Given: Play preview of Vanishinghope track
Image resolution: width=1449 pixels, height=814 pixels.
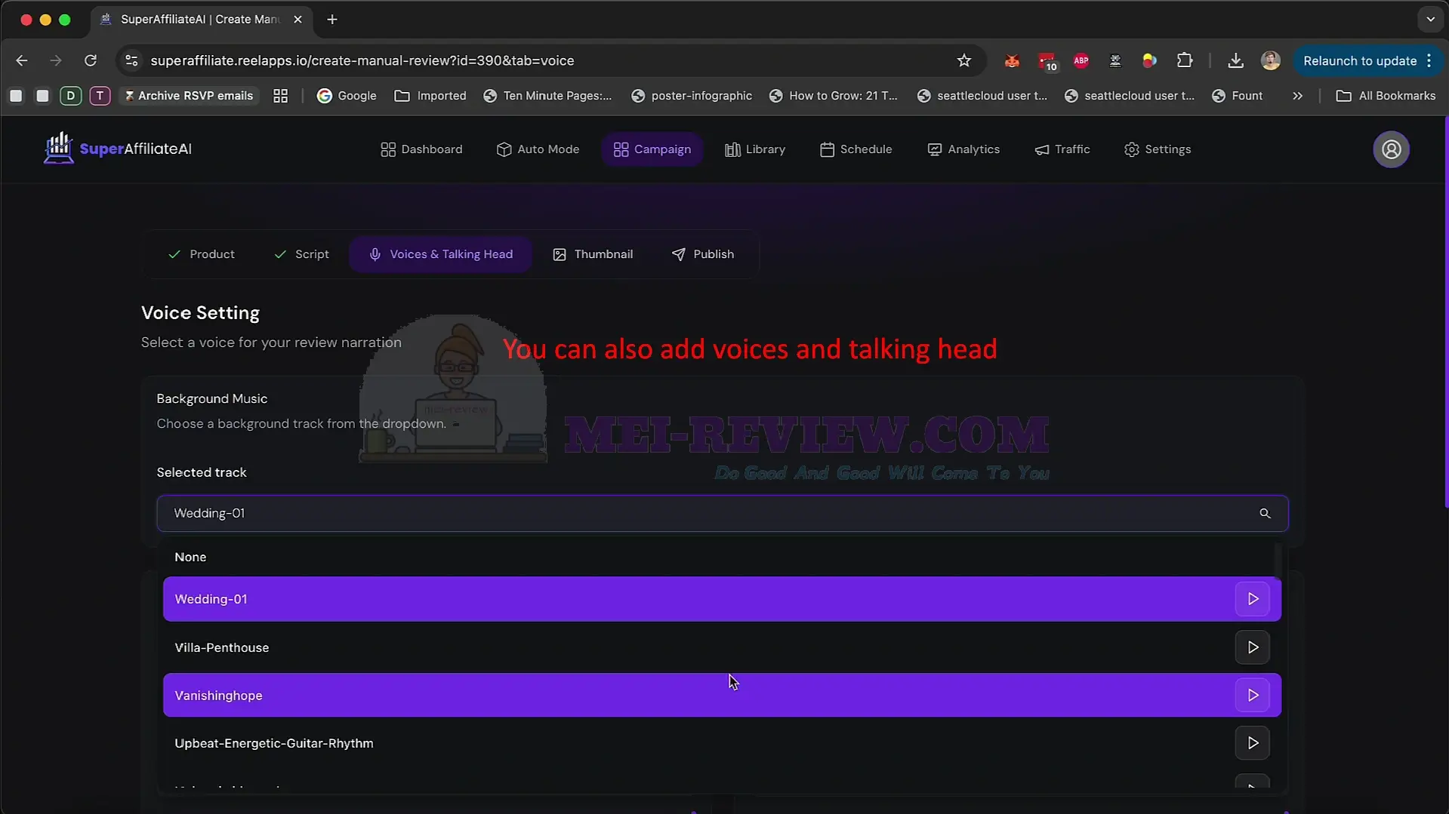Looking at the screenshot, I should point(1252,696).
